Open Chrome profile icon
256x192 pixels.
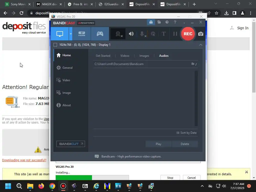(242, 13)
